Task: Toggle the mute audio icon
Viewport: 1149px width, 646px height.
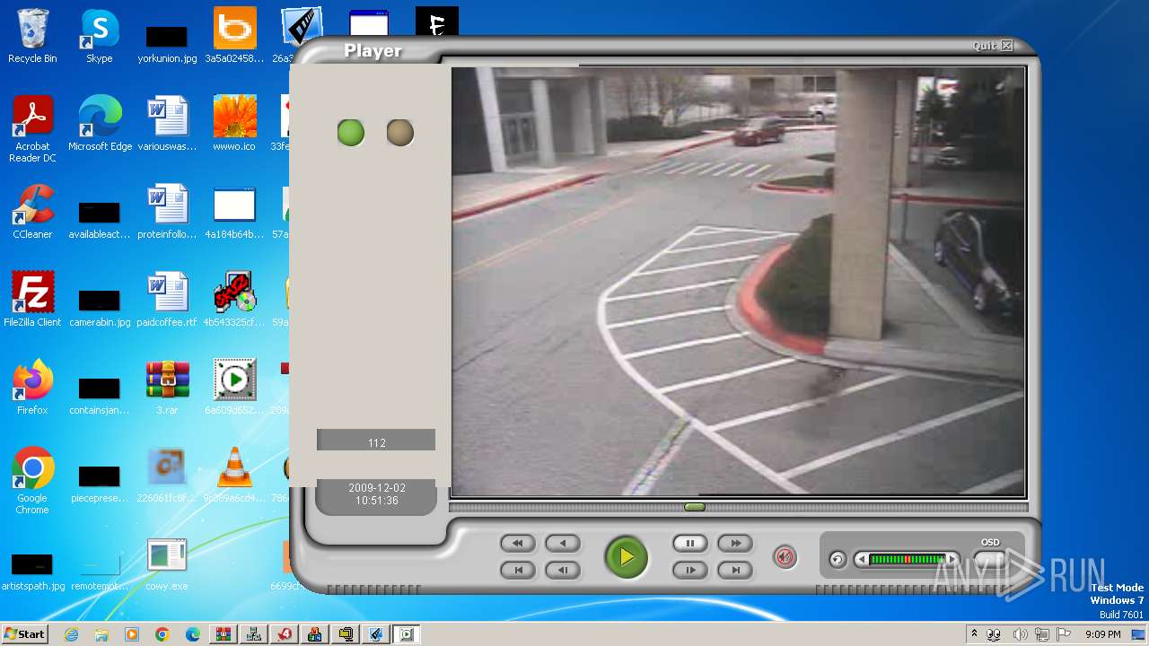Action: [x=785, y=557]
